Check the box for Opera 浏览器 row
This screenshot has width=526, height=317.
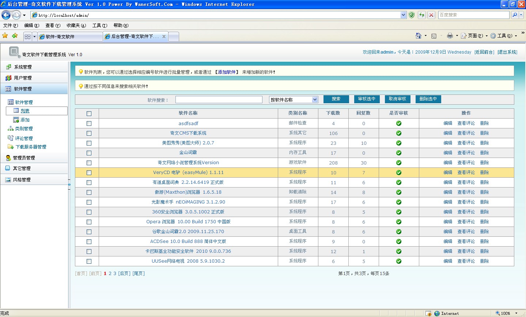click(x=89, y=222)
